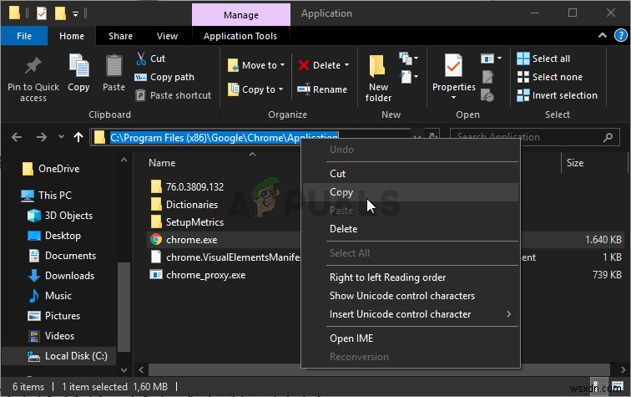Click the Rename button in Organize

tap(322, 89)
